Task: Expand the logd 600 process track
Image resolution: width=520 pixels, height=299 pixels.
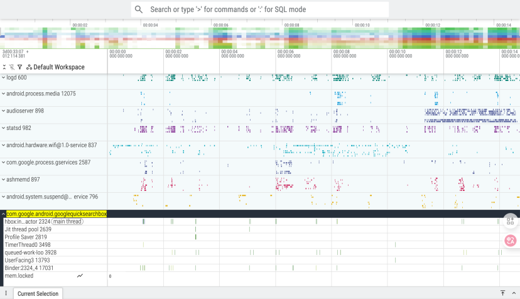Action: [x=3, y=78]
